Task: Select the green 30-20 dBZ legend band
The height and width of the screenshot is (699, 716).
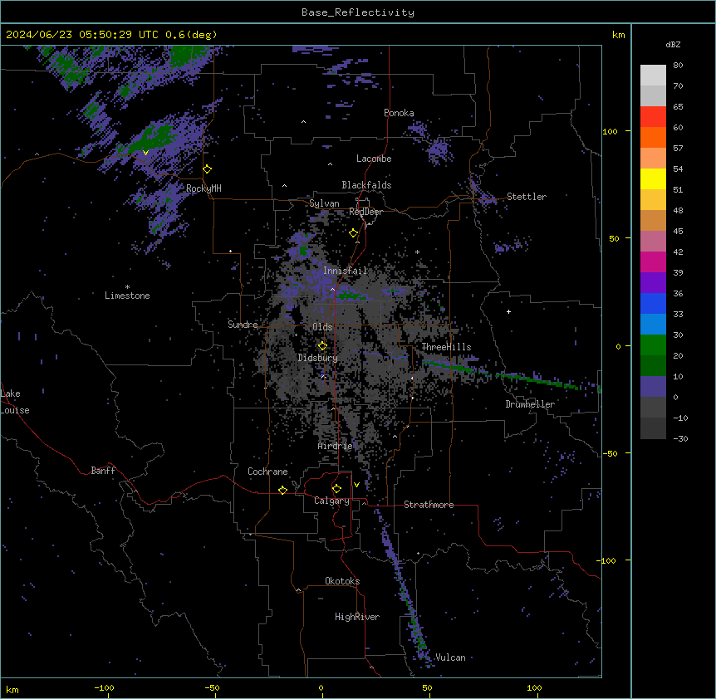Action: point(653,345)
